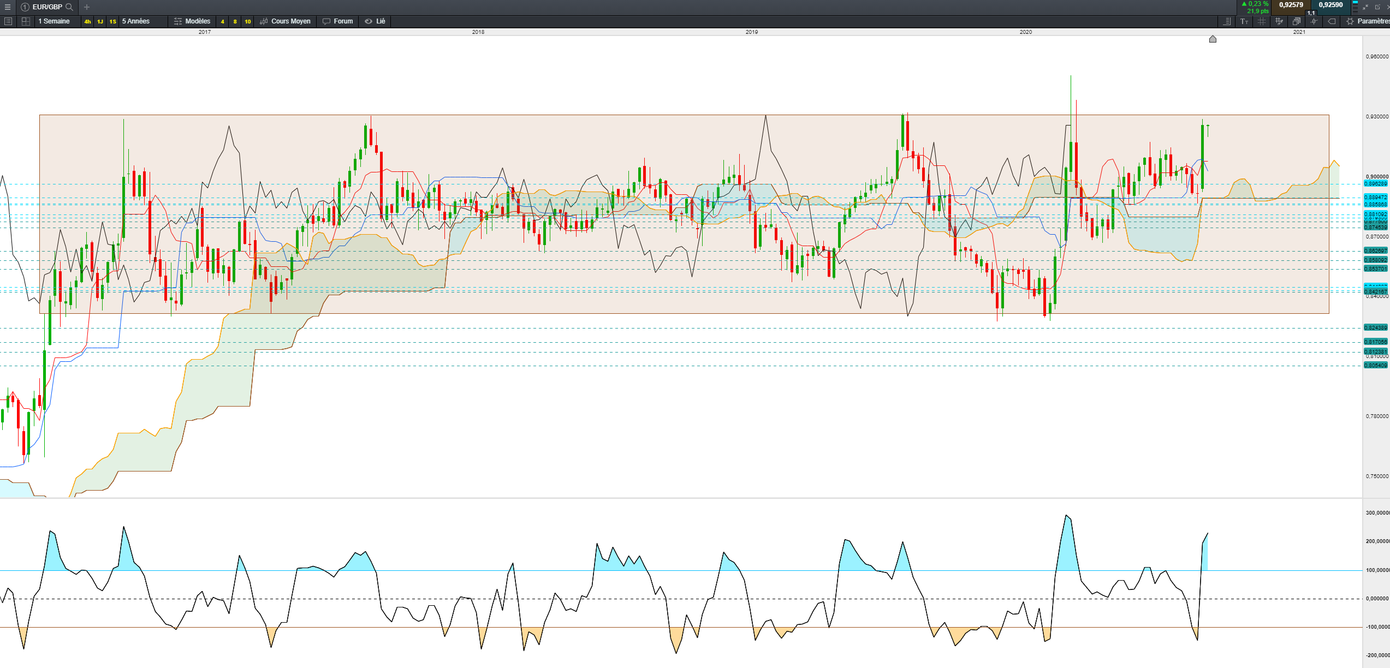Switch to the 4h timeframe shortcut
The width and height of the screenshot is (1390, 668).
87,22
